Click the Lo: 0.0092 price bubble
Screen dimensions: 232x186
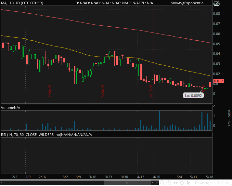[x=193, y=96]
